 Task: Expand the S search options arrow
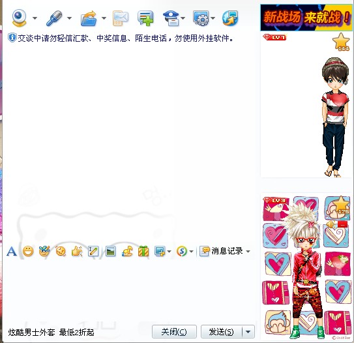coord(191,251)
